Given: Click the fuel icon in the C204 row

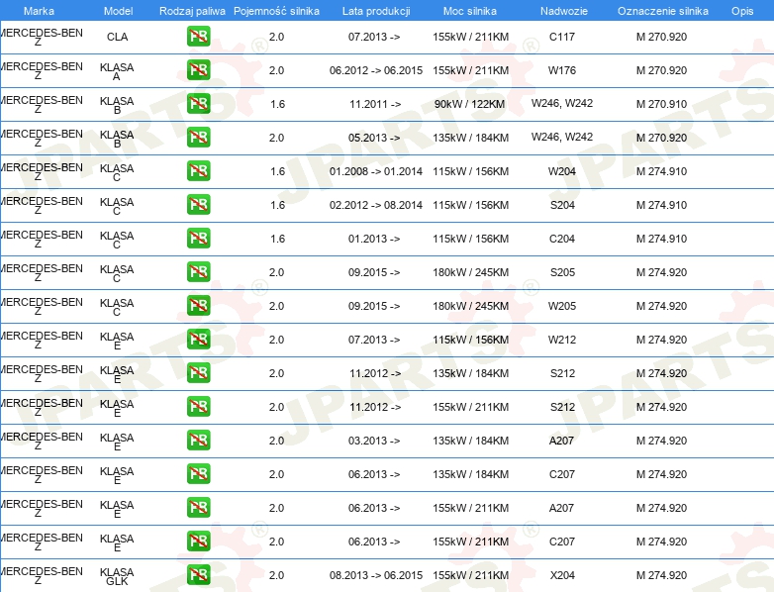Looking at the screenshot, I should click(x=198, y=238).
